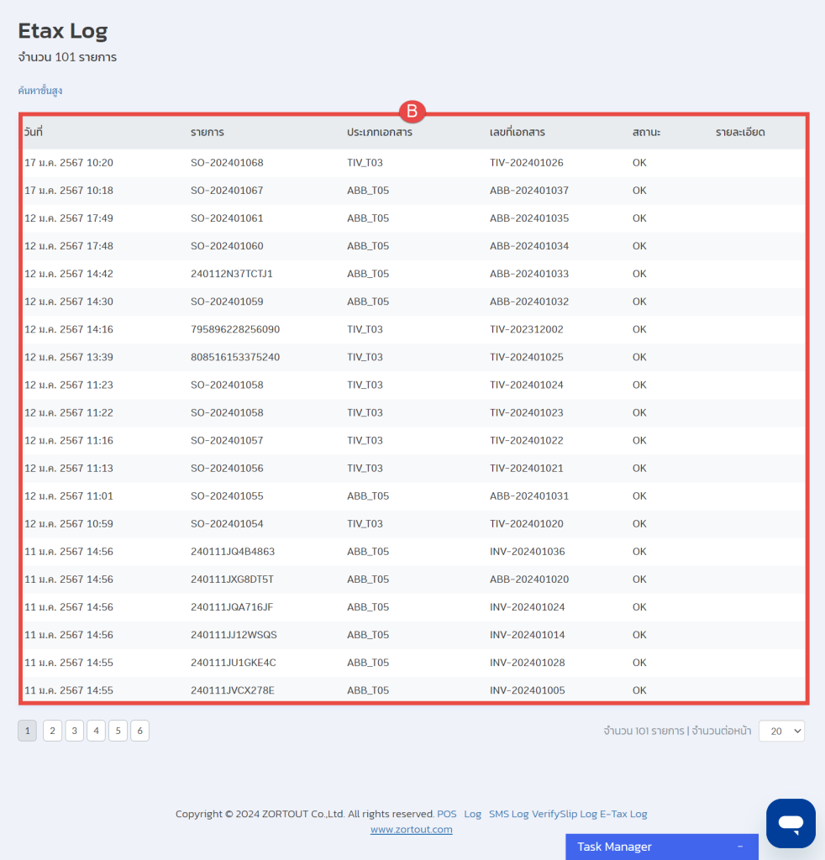Screen dimensions: 825x860
Task: Open the POS footer link
Action: point(446,814)
